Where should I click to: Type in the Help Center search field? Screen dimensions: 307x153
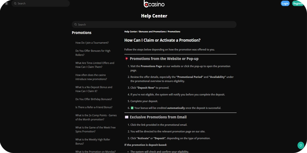(x=157, y=24)
